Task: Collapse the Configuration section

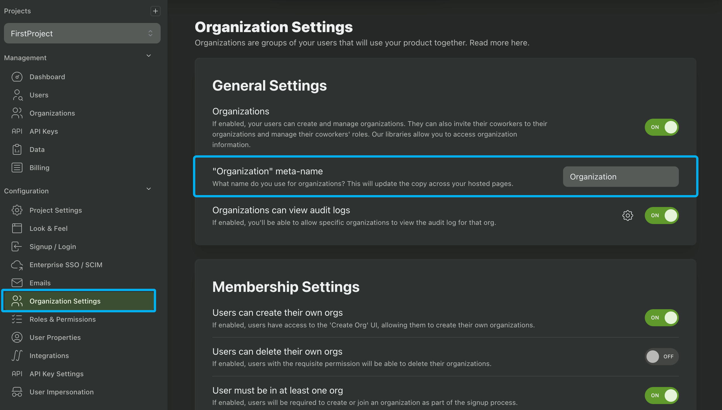Action: [148, 189]
